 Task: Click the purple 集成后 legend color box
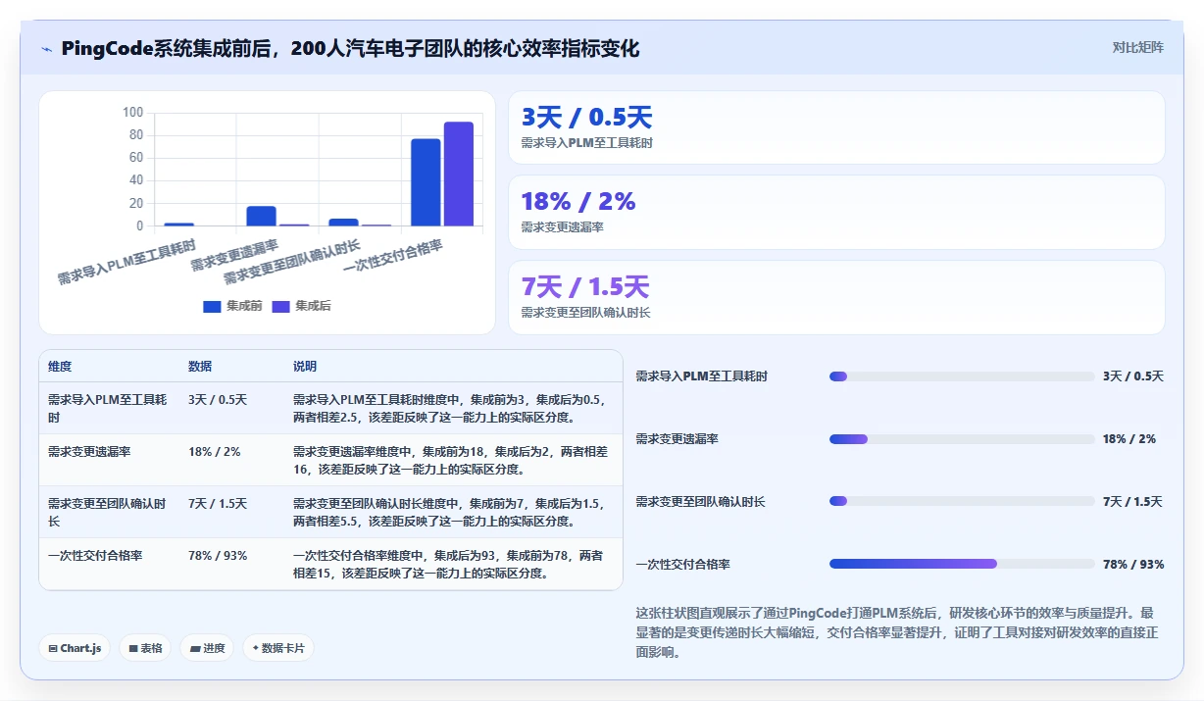(280, 307)
